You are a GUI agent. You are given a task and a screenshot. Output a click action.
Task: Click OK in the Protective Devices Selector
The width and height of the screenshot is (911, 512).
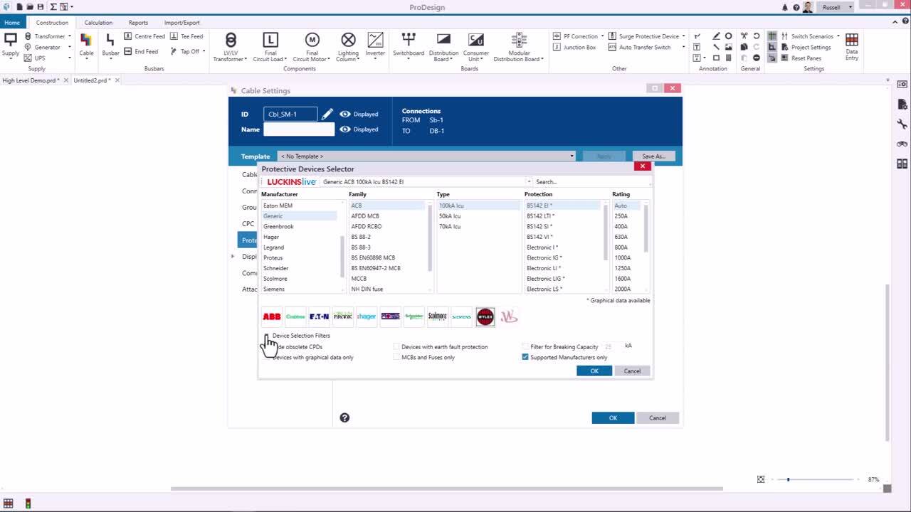(x=594, y=370)
